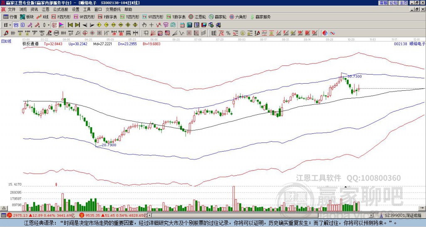Click the zigzag wave line tool
Viewport: 426px width, 227px height.
coord(182,33)
